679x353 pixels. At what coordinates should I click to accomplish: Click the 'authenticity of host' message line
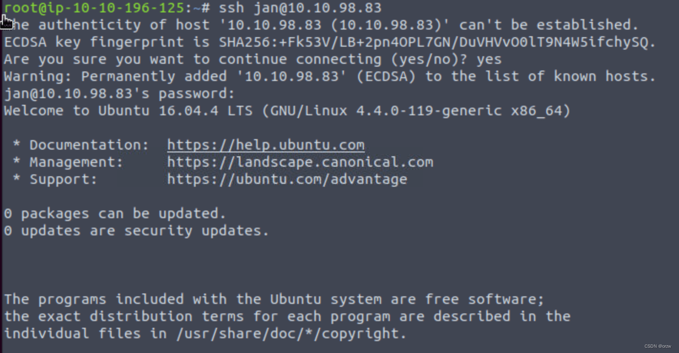point(321,25)
